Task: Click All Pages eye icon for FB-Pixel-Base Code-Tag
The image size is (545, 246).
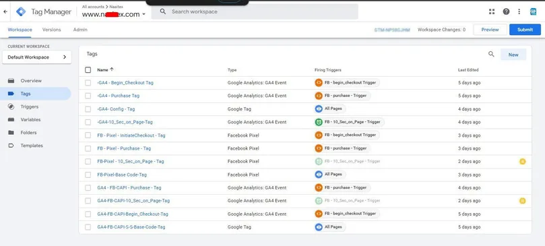Action: click(319, 175)
